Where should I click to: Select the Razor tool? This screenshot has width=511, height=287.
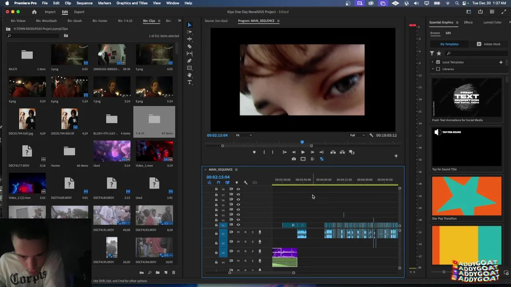[190, 46]
